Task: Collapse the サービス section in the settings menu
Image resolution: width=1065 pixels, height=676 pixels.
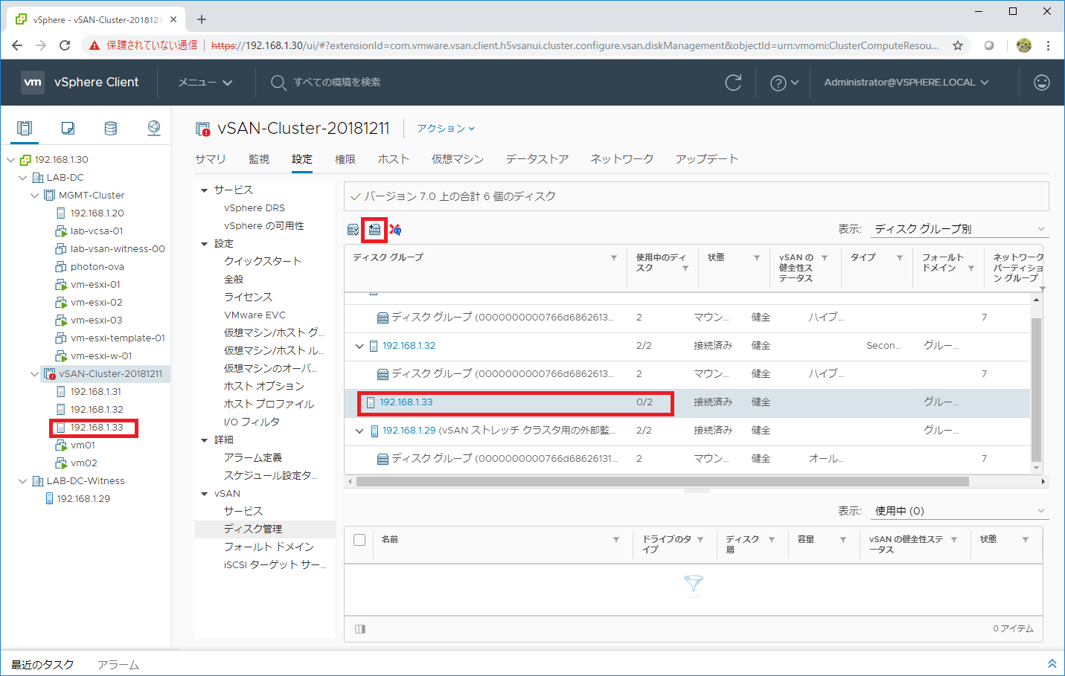Action: [x=205, y=190]
